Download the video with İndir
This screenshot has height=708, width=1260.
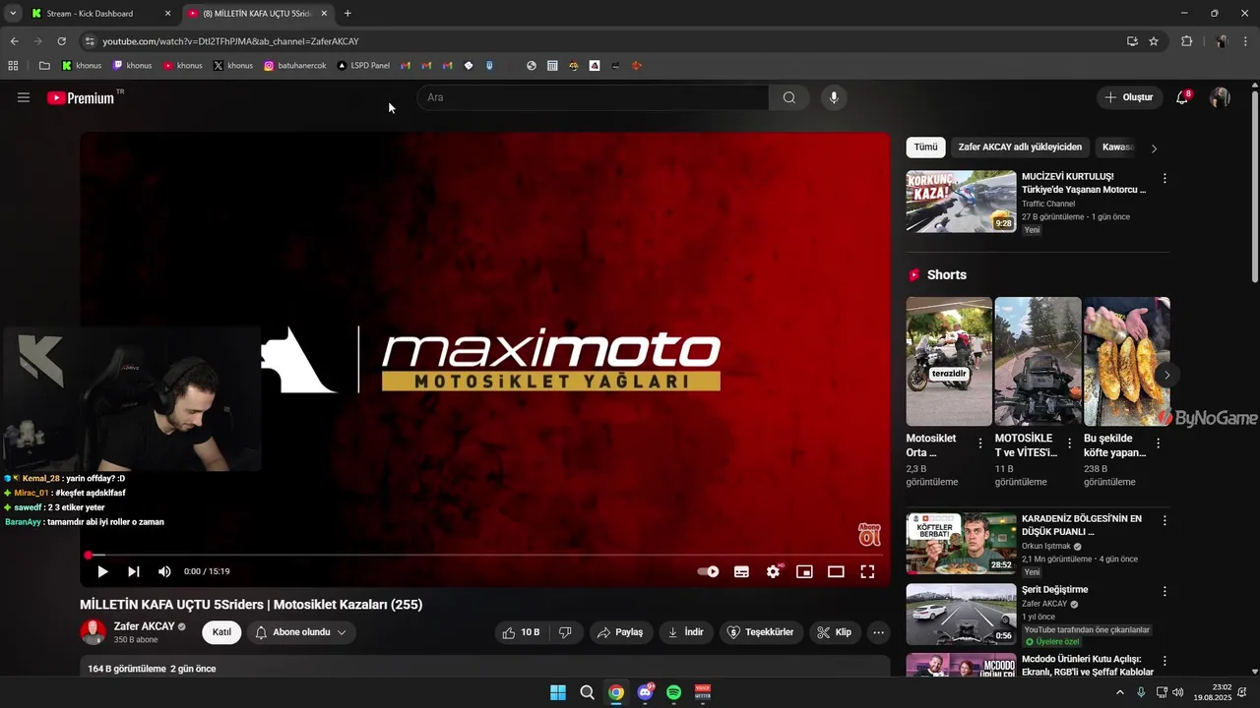click(686, 632)
